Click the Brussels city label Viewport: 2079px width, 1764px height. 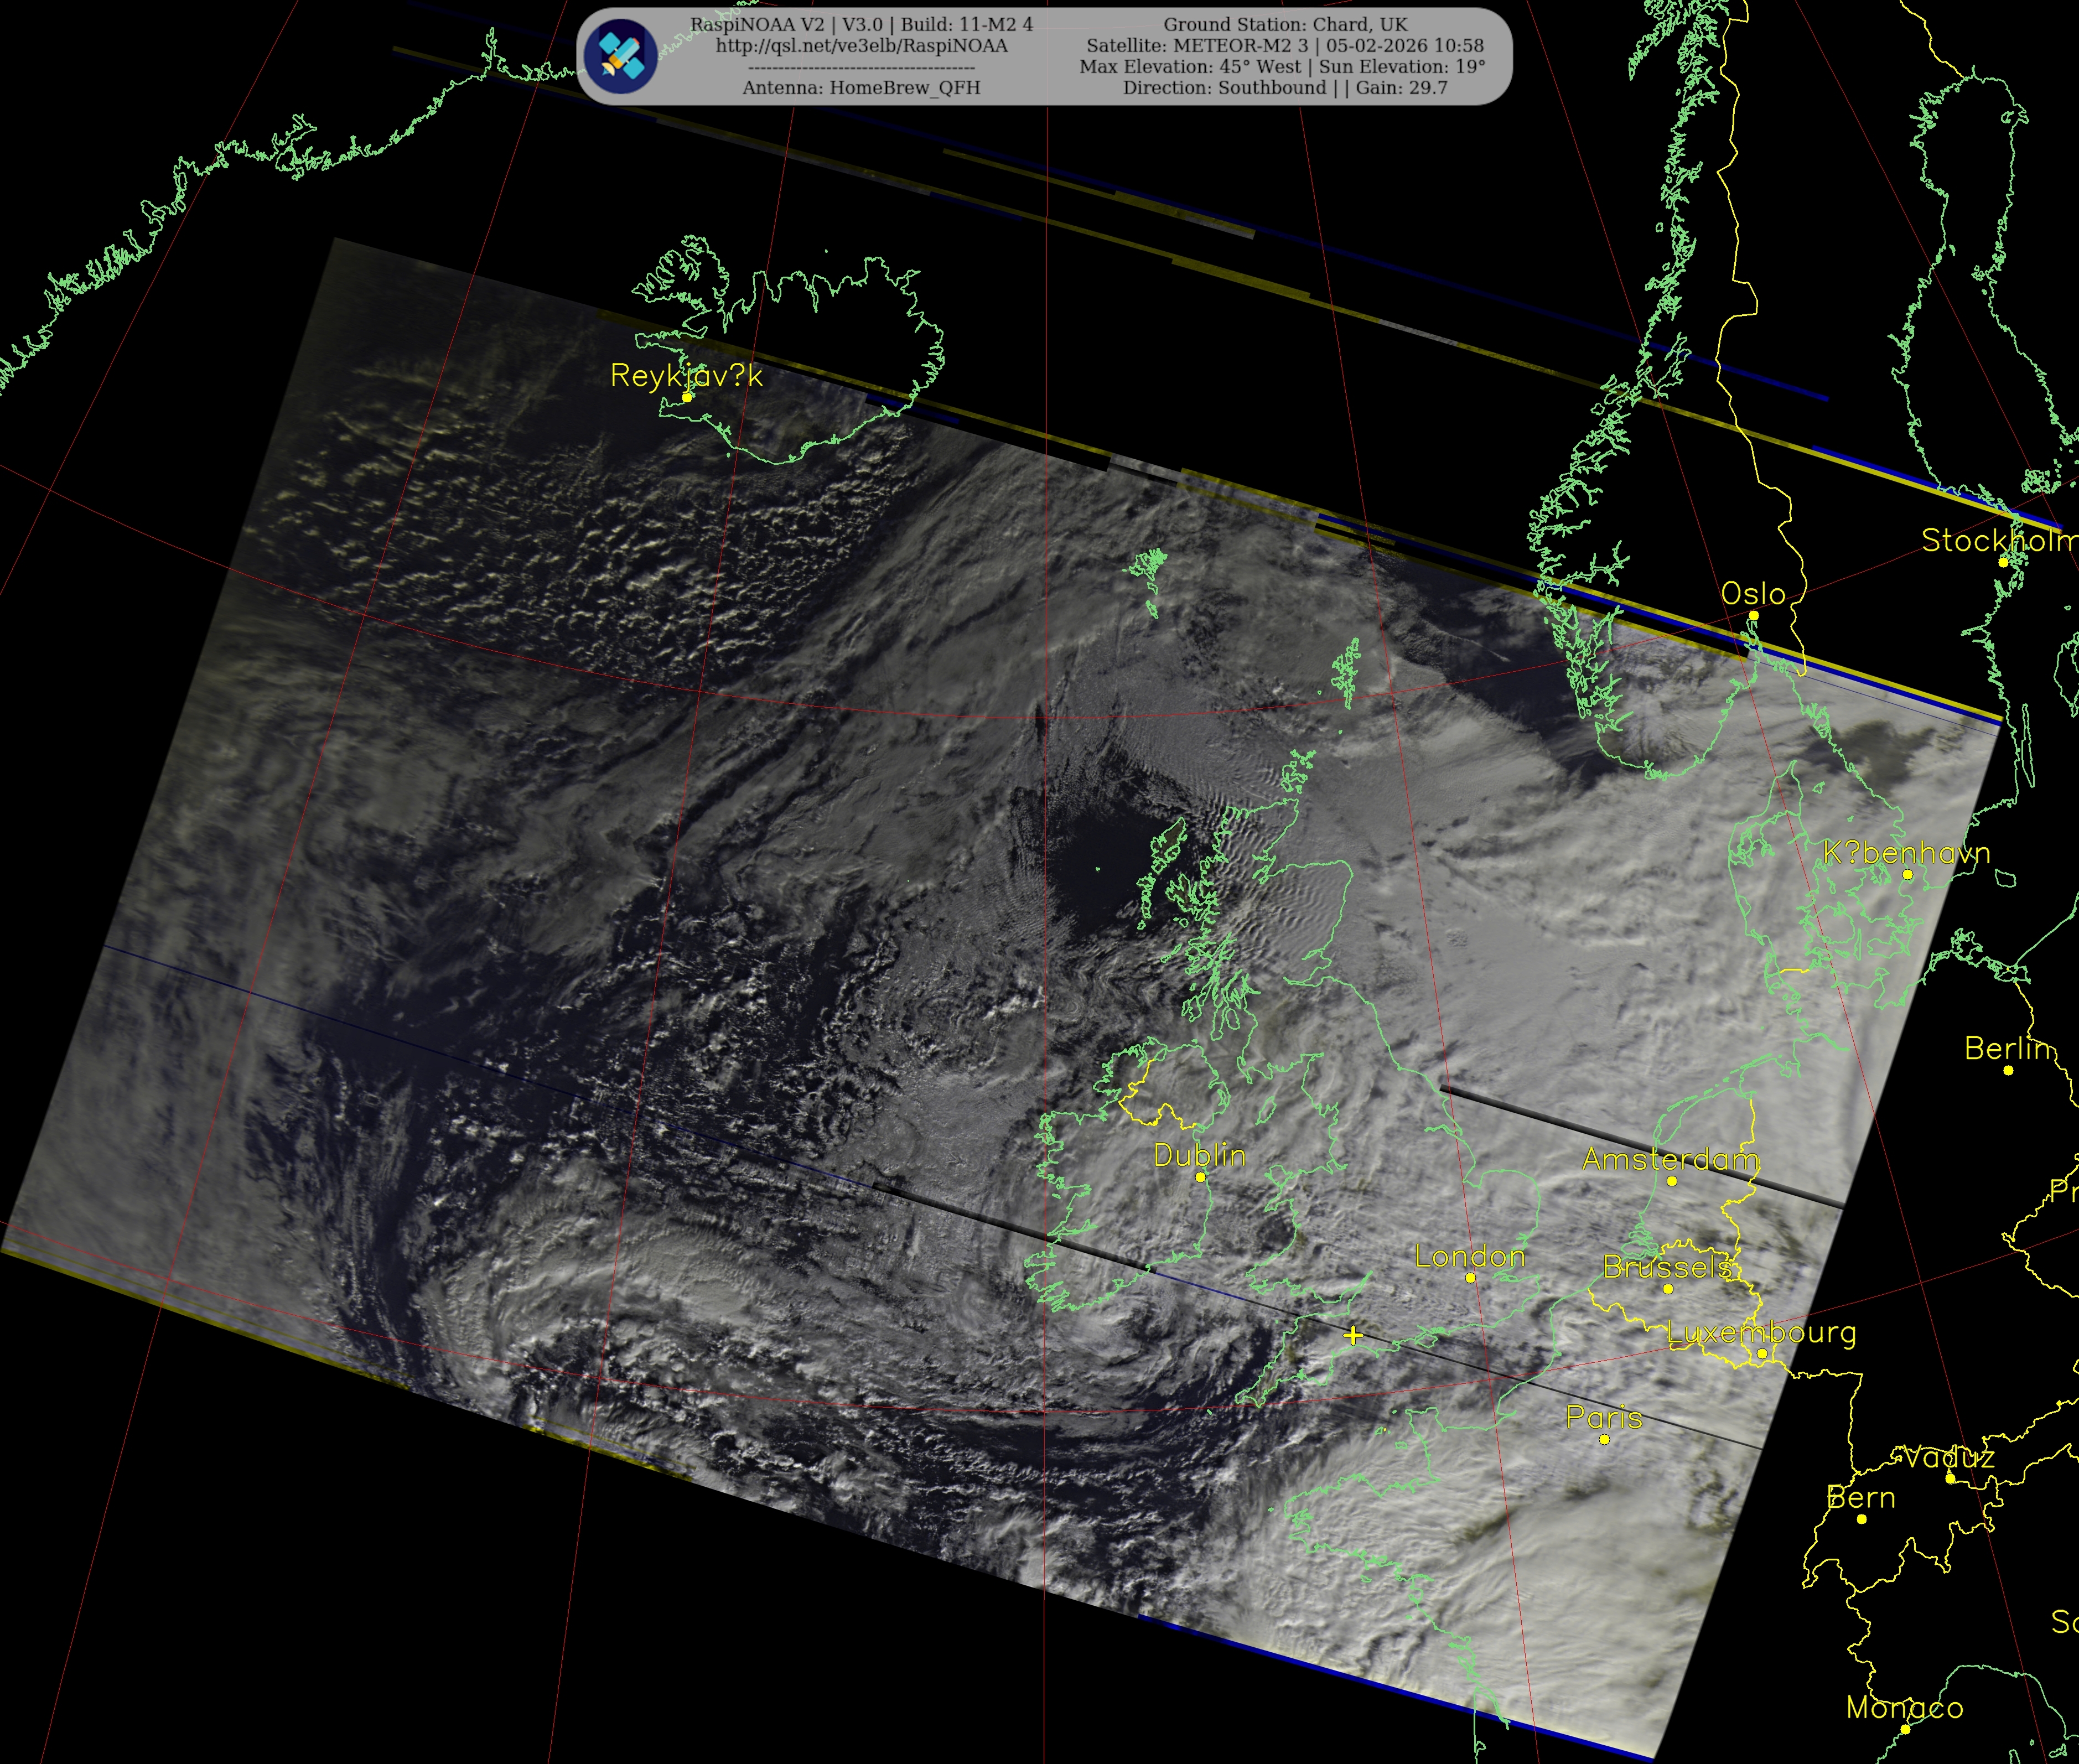coord(1667,1267)
